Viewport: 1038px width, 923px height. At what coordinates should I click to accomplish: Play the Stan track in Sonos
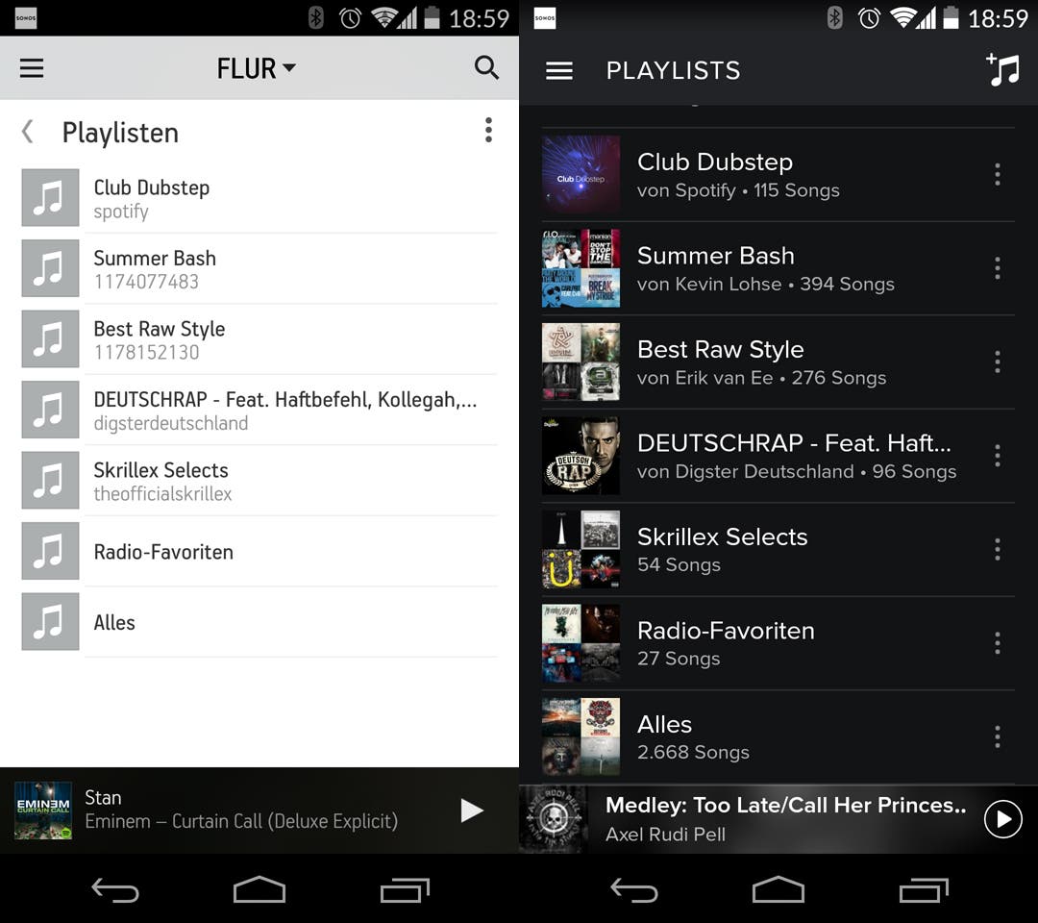[x=471, y=811]
